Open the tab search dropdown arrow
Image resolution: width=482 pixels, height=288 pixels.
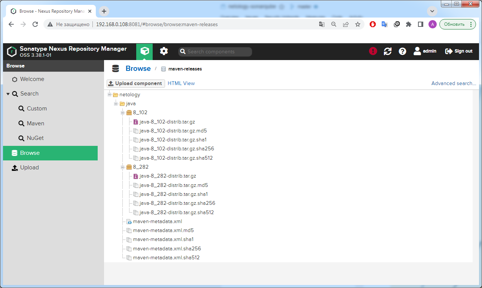pos(433,11)
